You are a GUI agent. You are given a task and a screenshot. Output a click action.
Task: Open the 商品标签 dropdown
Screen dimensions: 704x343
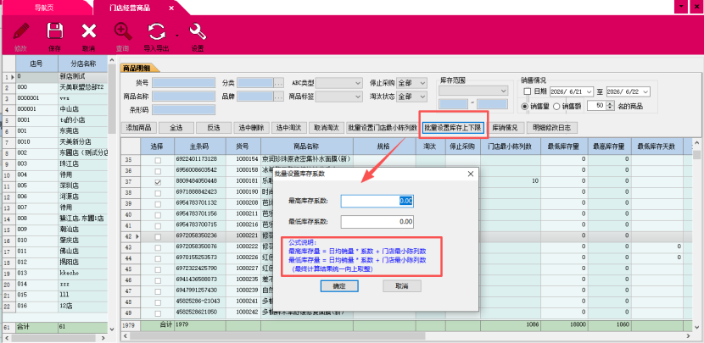(x=357, y=96)
